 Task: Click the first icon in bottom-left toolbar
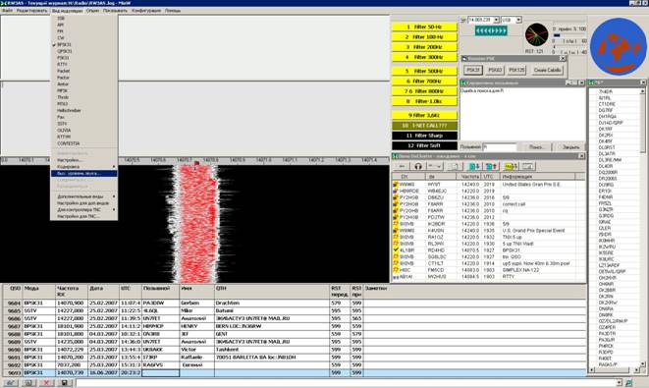click(10, 383)
